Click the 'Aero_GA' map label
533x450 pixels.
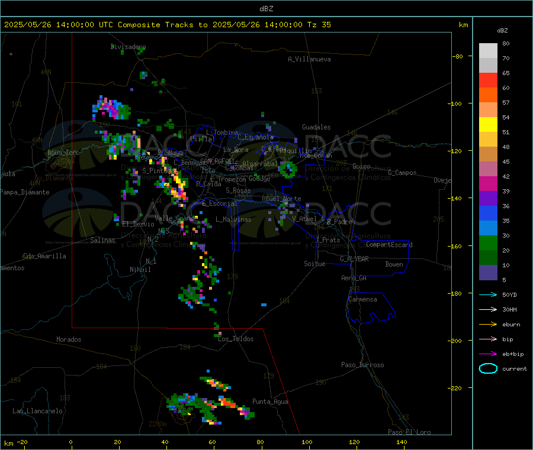click(354, 278)
